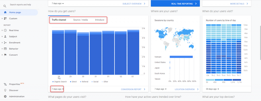The width and height of the screenshot is (261, 101).
Task: Select the Enrollment acquisition icon
Action: (x=5, y=43)
